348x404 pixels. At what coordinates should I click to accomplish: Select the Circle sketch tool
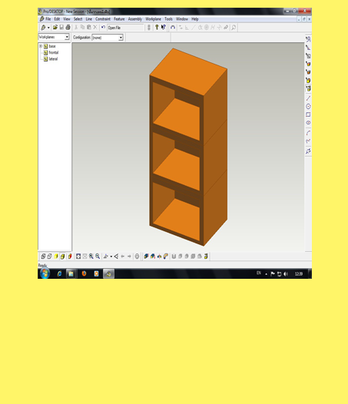click(x=308, y=107)
